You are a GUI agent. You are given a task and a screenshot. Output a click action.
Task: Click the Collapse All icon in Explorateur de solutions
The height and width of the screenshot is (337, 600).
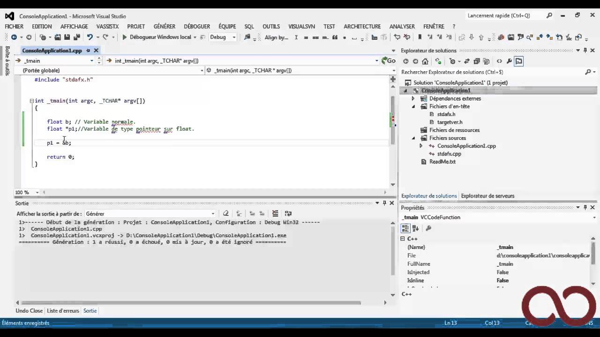pos(477,61)
